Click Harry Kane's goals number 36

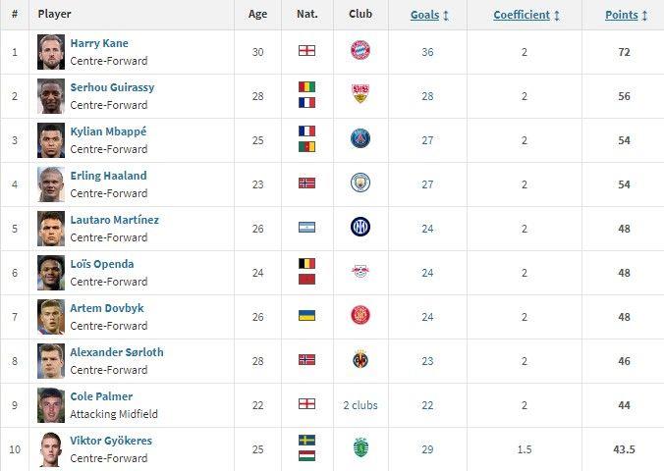coord(427,52)
